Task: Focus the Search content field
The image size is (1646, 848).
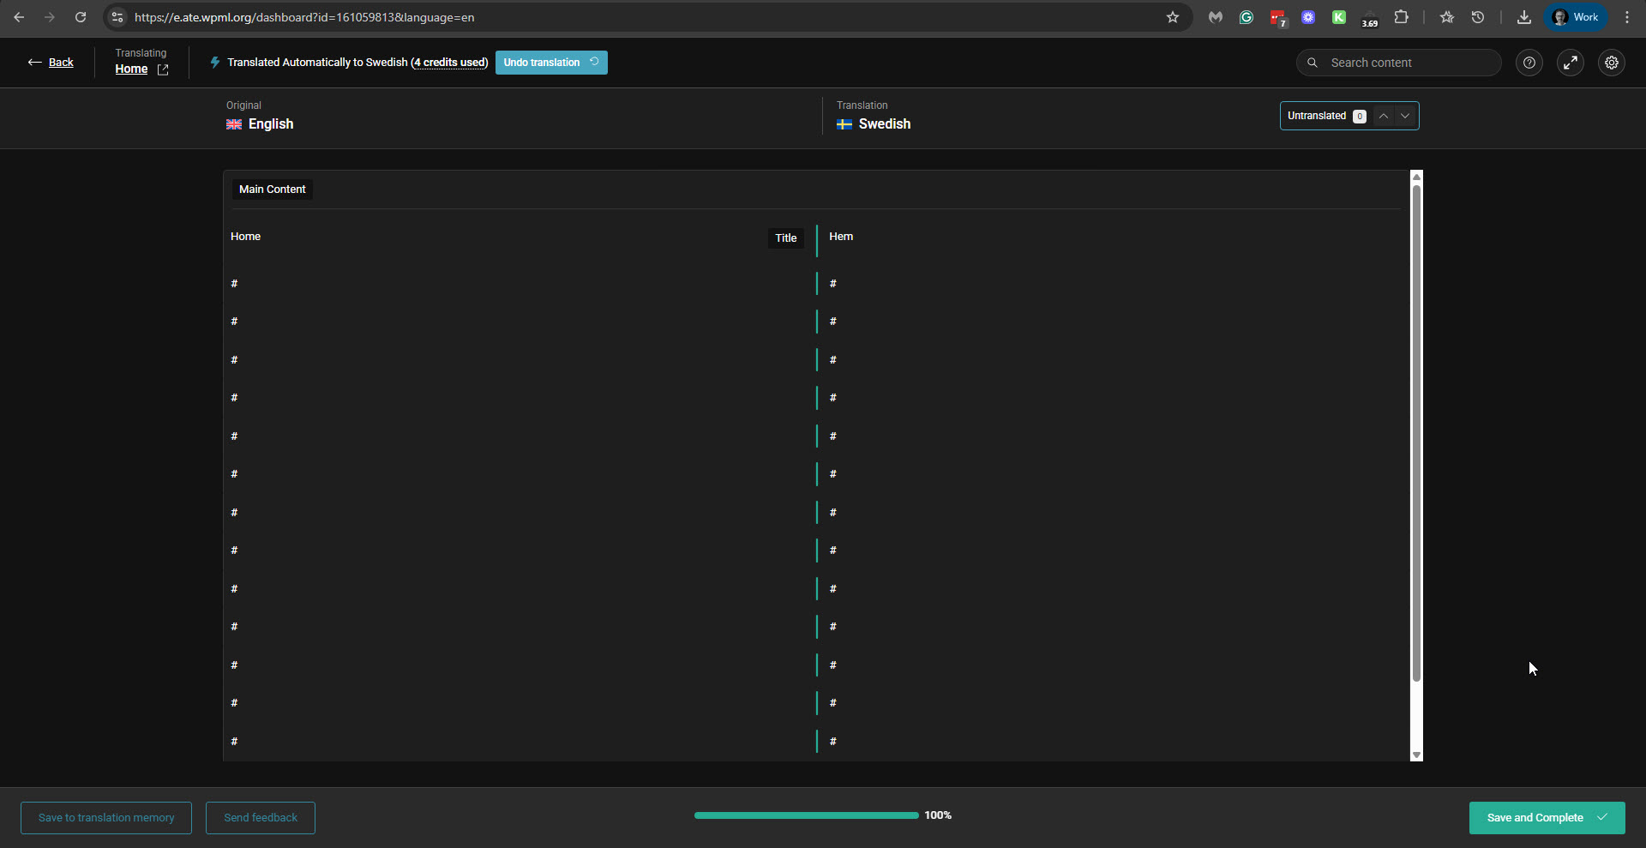Action: (x=1406, y=63)
